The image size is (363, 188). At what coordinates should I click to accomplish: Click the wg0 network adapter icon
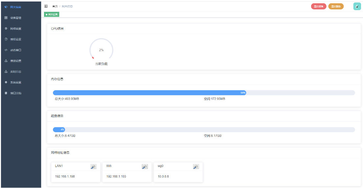(x=196, y=167)
